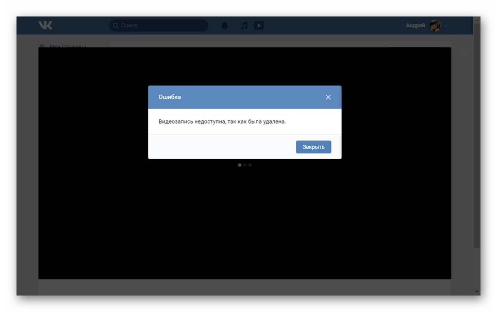Click the Моя Страница sidebar link
The width and height of the screenshot is (497, 312).
coord(68,46)
